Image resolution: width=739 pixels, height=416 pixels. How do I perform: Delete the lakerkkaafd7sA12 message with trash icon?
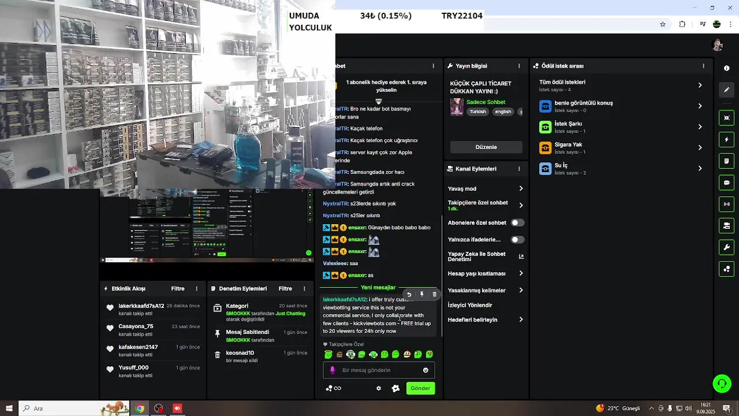(x=435, y=295)
